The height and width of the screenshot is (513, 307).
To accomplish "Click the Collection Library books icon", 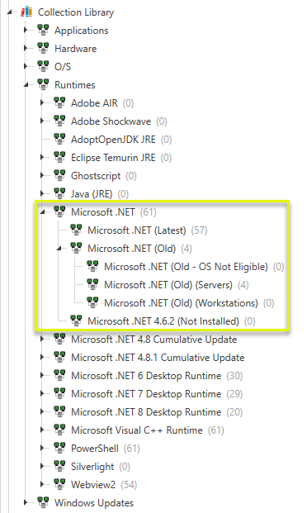I will click(x=26, y=12).
